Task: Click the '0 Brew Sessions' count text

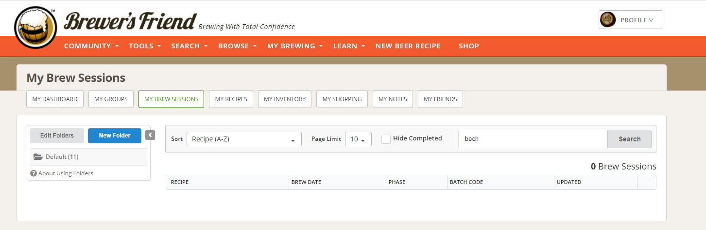Action: pos(623,167)
